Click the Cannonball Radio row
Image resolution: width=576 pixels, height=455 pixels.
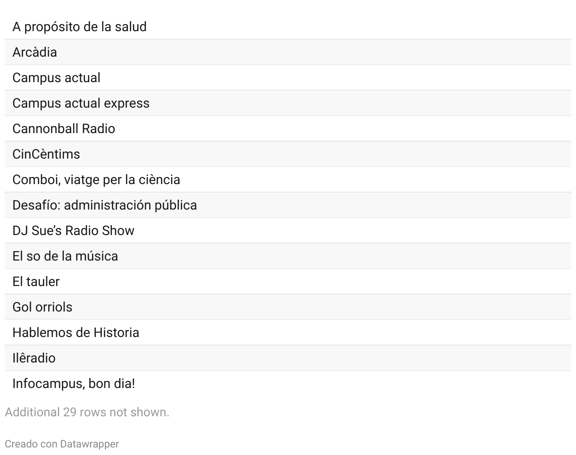point(64,129)
